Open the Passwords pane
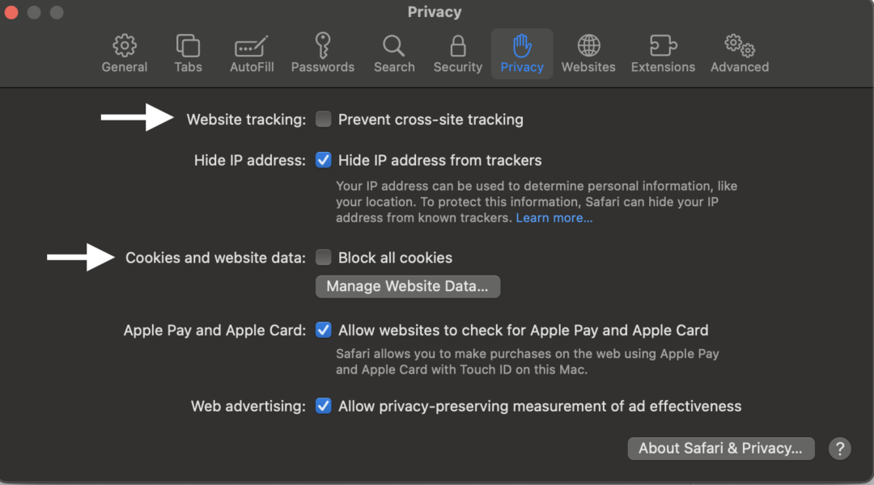 click(323, 52)
